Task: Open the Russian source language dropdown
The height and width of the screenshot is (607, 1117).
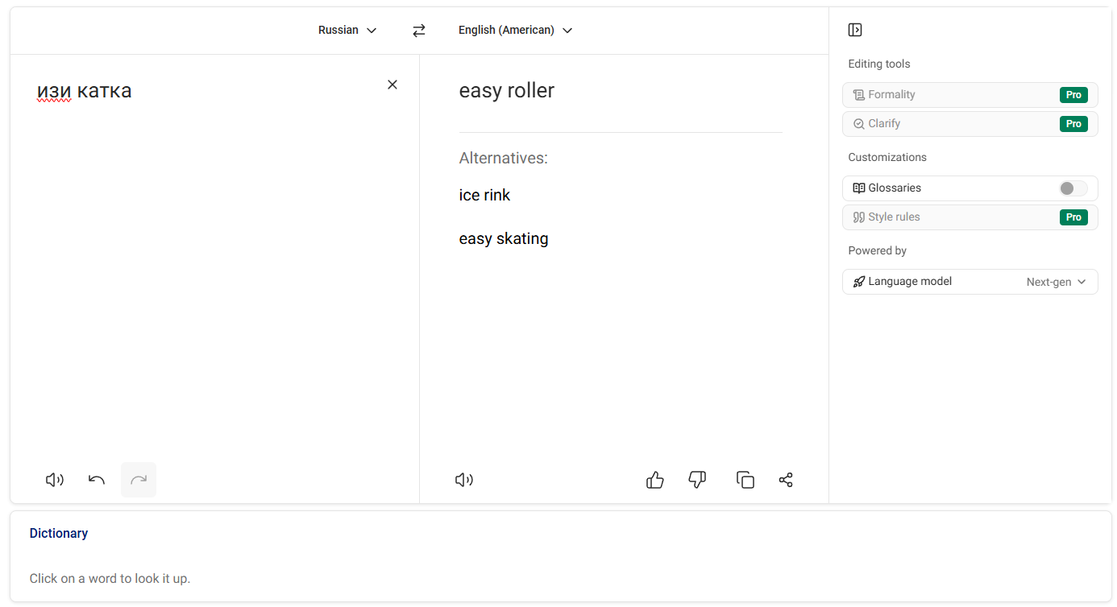Action: [x=347, y=31]
